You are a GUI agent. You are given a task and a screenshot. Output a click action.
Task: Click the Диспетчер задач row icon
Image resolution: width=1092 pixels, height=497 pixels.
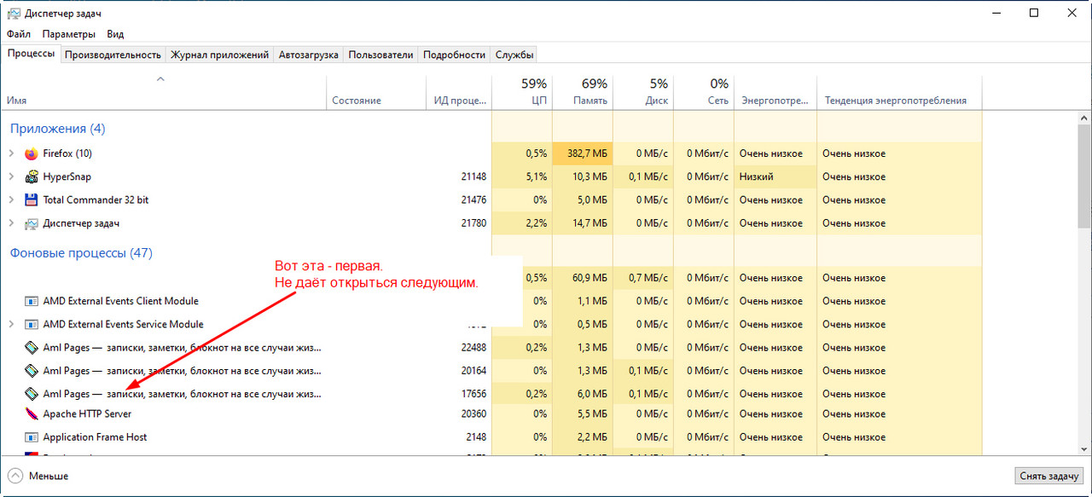pos(32,223)
